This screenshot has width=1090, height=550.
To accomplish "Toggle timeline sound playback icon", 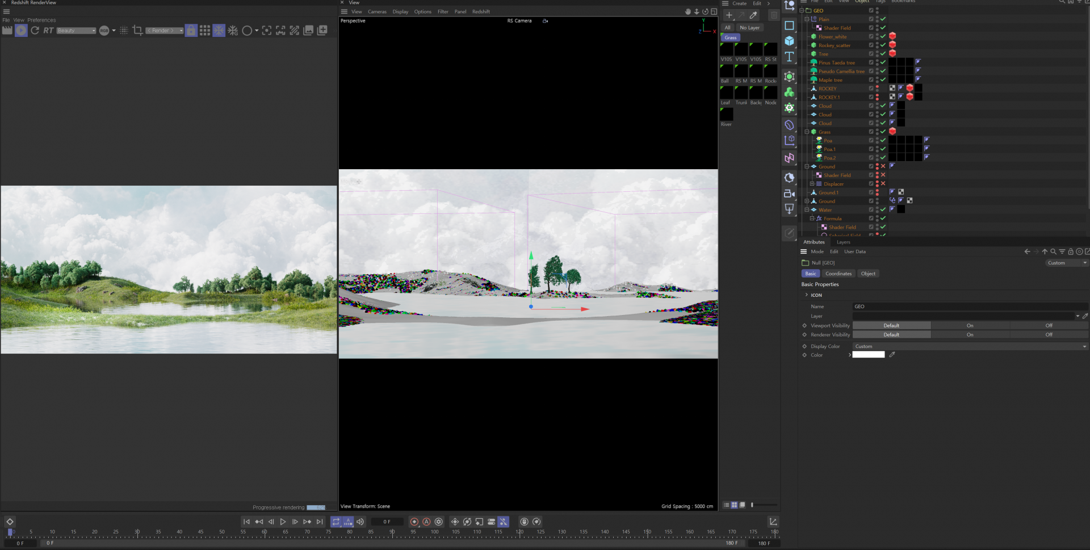I will (x=360, y=522).
